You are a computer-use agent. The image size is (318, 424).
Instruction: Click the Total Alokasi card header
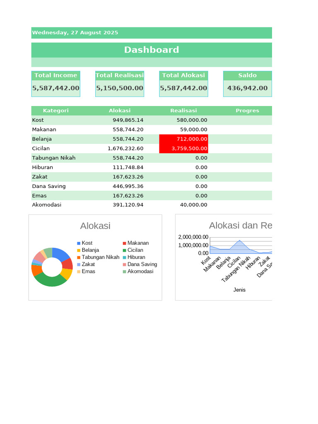pos(183,75)
